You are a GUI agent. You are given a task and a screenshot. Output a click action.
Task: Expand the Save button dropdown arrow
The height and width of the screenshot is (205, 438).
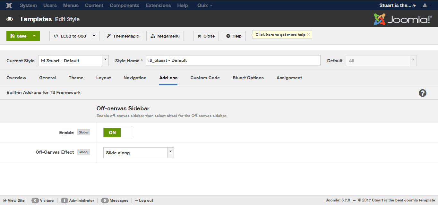(x=34, y=36)
